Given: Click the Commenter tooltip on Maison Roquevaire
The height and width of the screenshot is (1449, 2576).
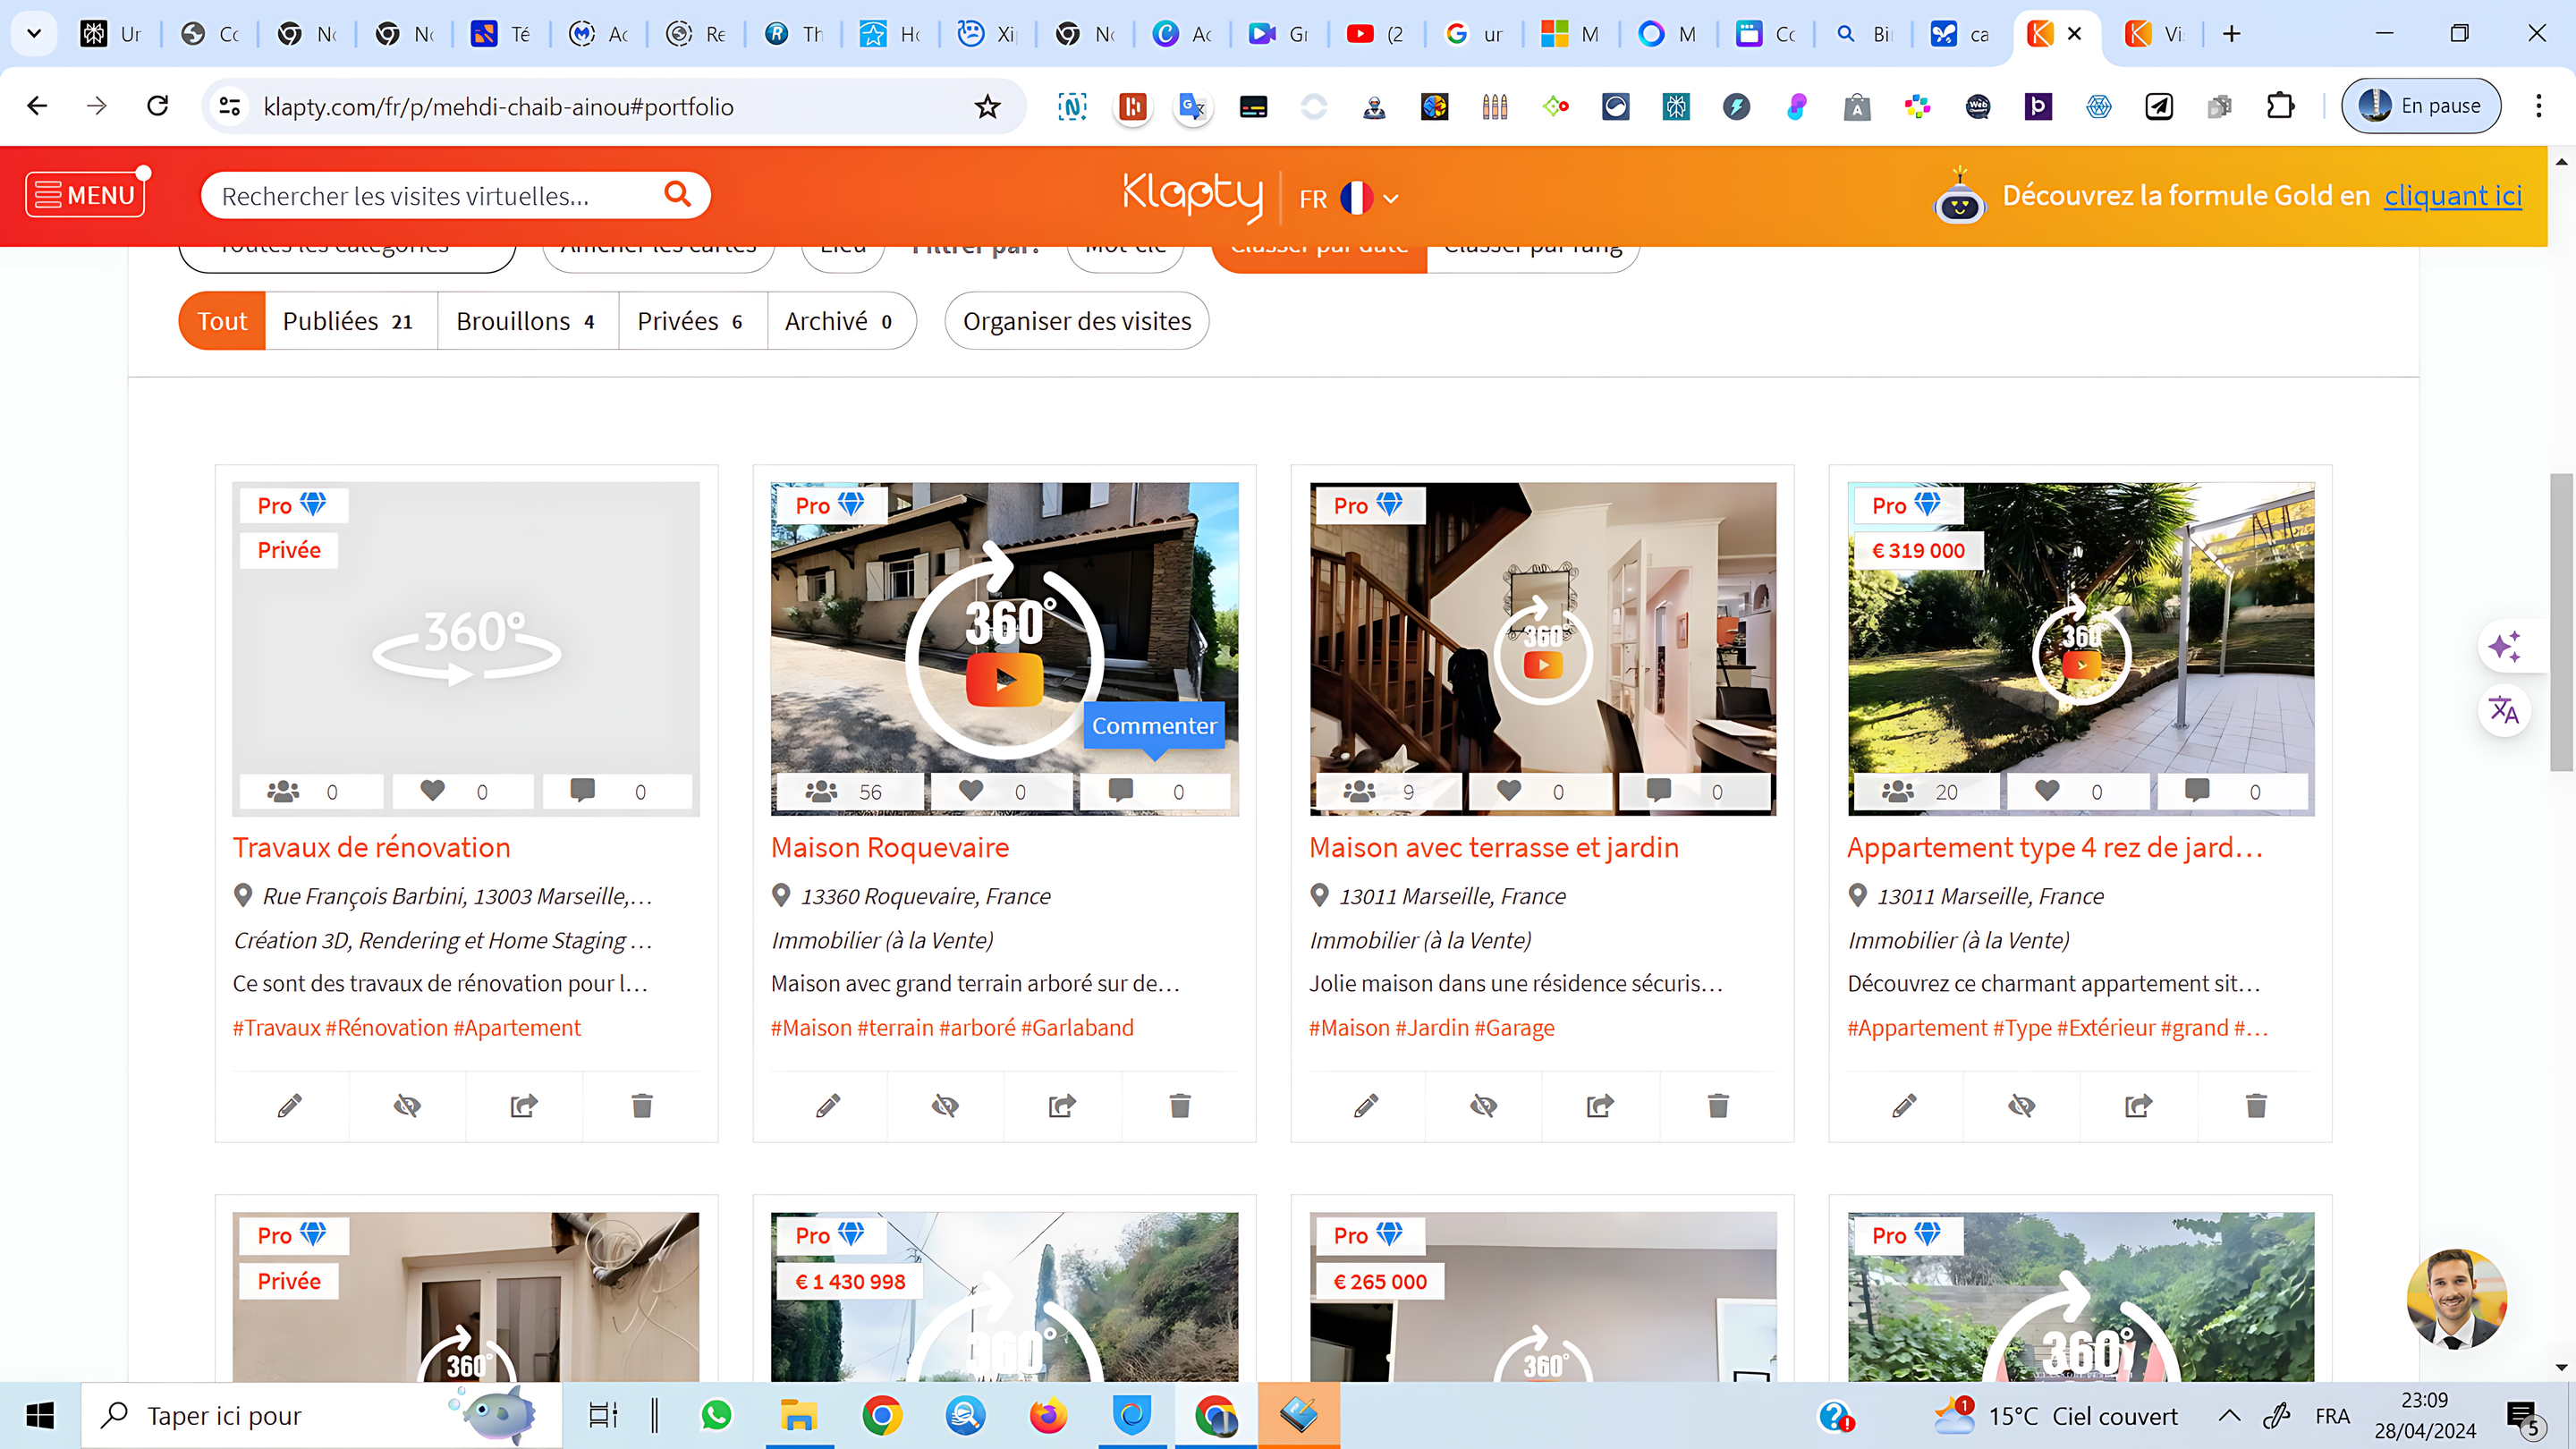Looking at the screenshot, I should point(1154,726).
